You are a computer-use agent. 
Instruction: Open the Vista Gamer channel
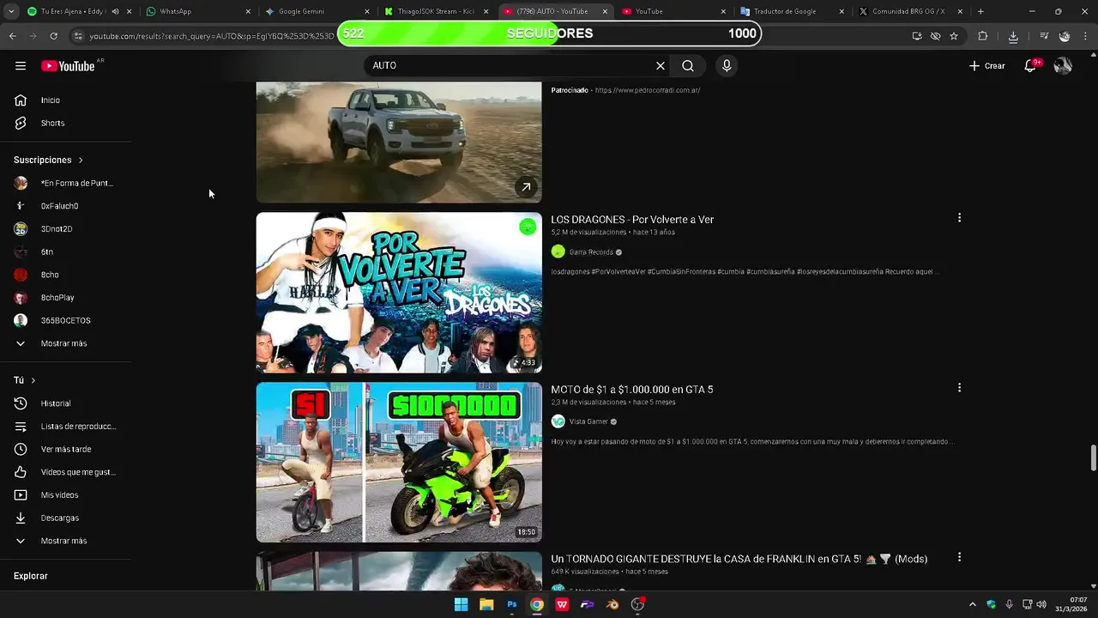tap(588, 421)
